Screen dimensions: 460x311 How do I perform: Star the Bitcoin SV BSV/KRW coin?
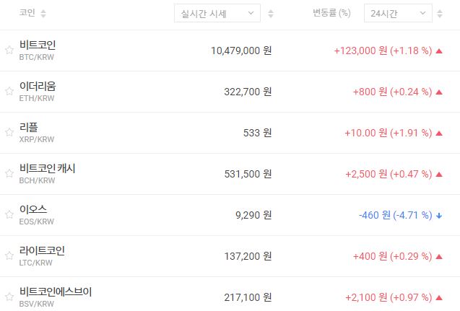pyautogui.click(x=9, y=297)
